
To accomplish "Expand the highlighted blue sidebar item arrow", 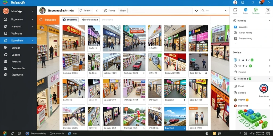I will 32,40.
